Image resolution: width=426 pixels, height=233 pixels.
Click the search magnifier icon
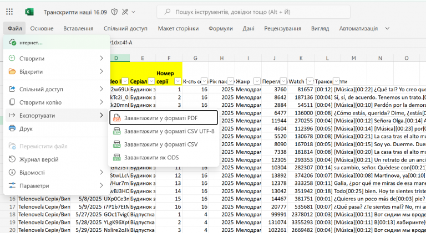[168, 12]
